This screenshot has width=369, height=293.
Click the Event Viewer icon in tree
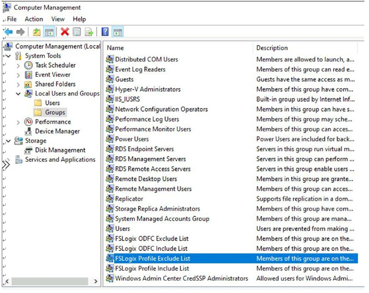[x=28, y=75]
